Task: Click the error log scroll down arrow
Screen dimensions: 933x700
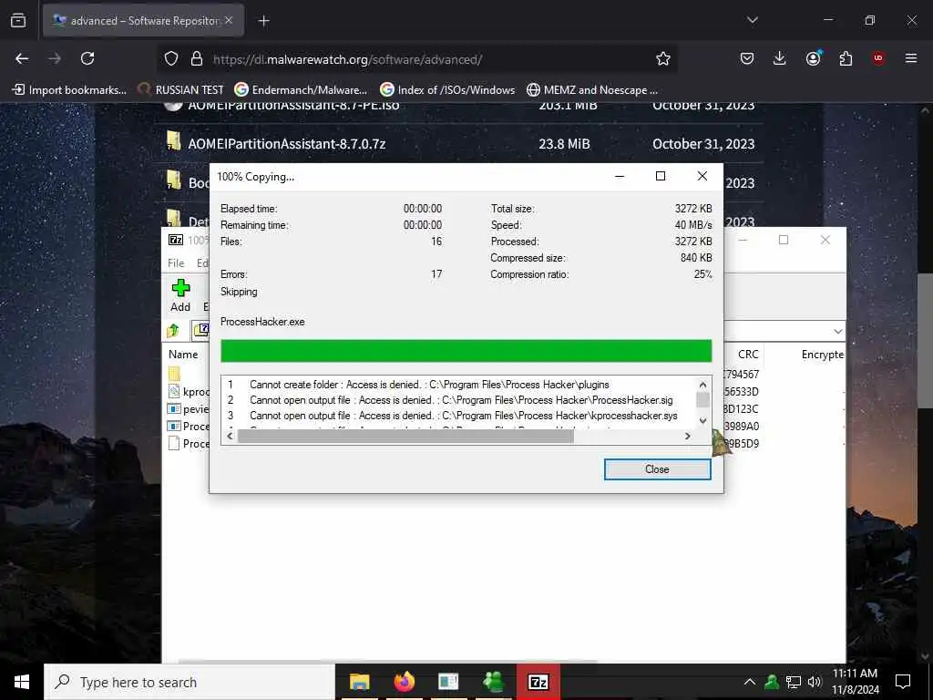Action: (x=702, y=420)
